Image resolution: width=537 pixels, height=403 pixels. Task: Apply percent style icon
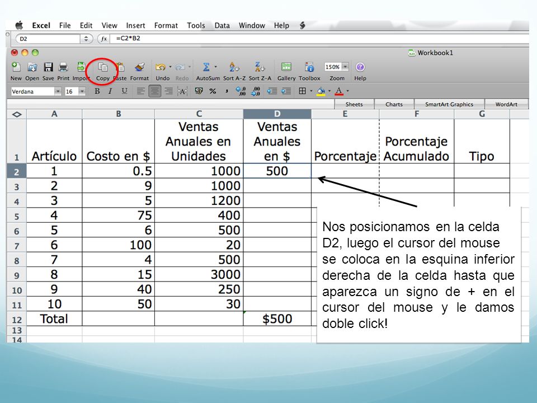click(x=213, y=91)
